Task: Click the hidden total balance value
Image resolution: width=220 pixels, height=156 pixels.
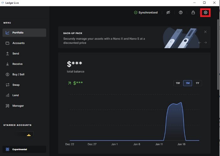Action: 74,64
